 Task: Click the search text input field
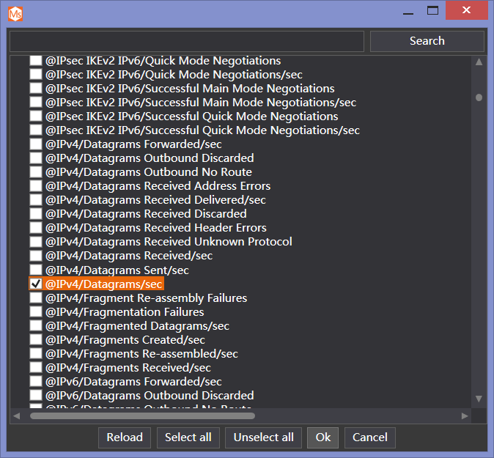pos(187,41)
